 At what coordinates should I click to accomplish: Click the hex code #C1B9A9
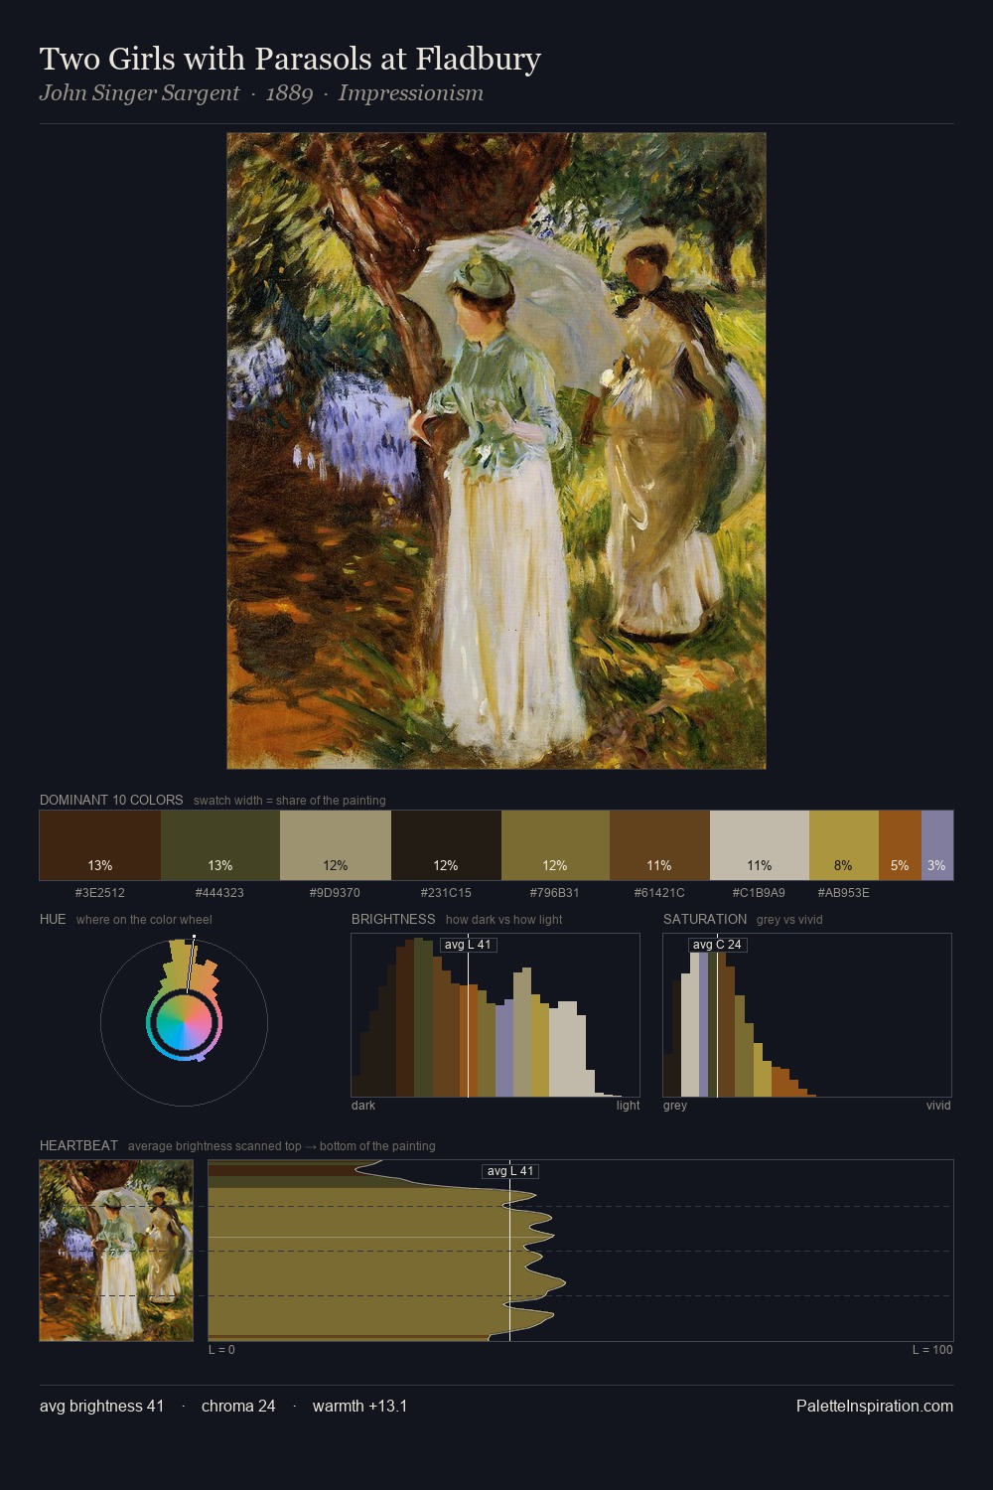tap(760, 892)
